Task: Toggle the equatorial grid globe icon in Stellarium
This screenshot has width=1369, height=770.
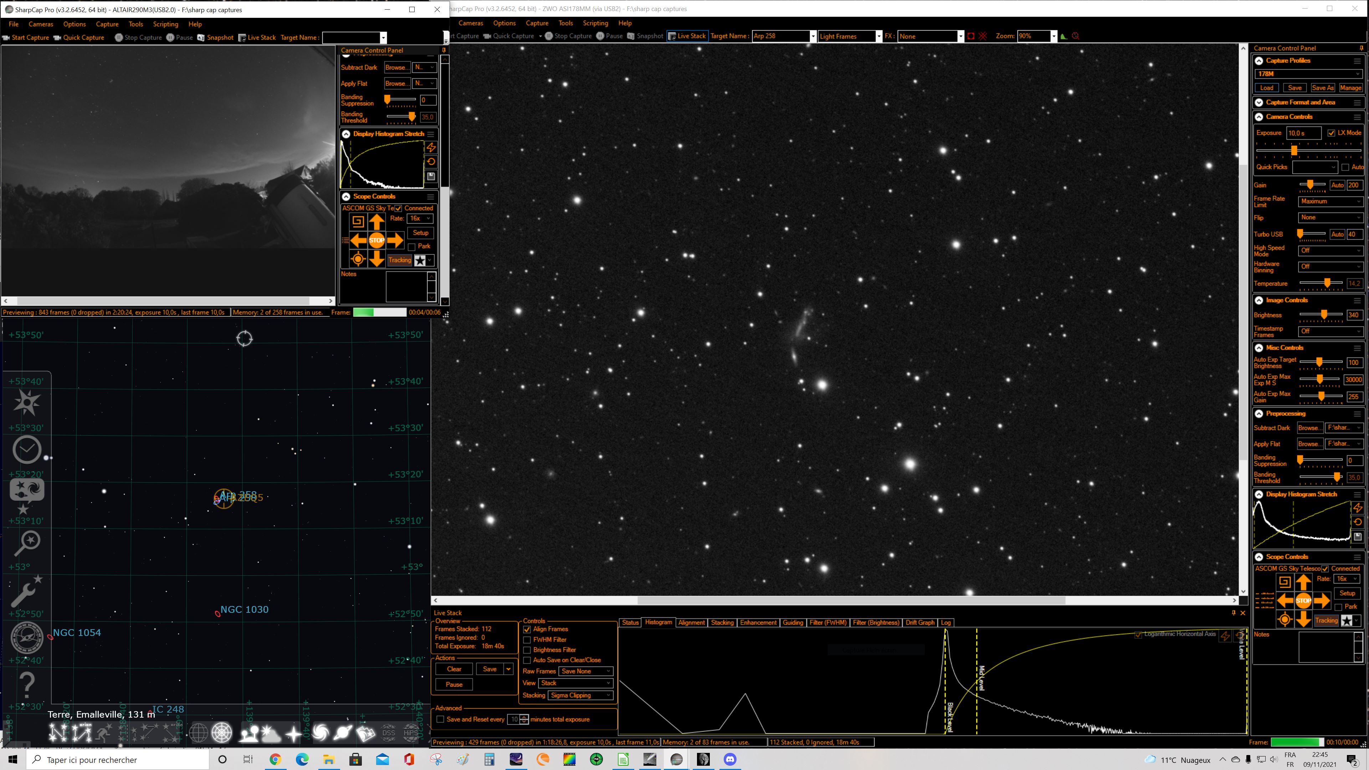Action: coord(198,733)
